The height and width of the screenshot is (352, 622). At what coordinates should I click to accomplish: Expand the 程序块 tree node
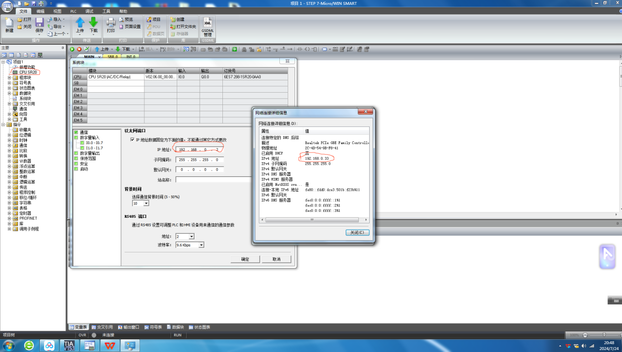tap(9, 77)
